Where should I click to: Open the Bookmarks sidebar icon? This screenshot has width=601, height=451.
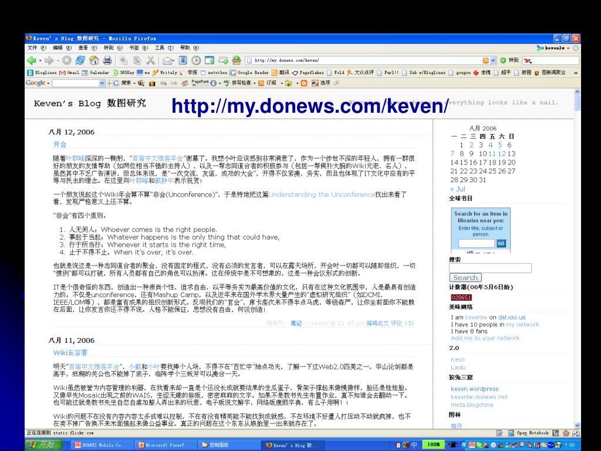(183, 60)
